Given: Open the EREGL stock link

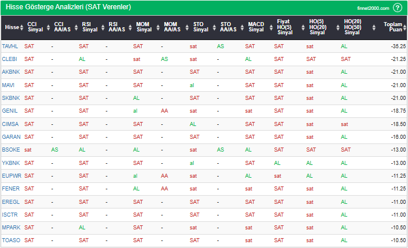Looking at the screenshot, I should click(x=10, y=201).
